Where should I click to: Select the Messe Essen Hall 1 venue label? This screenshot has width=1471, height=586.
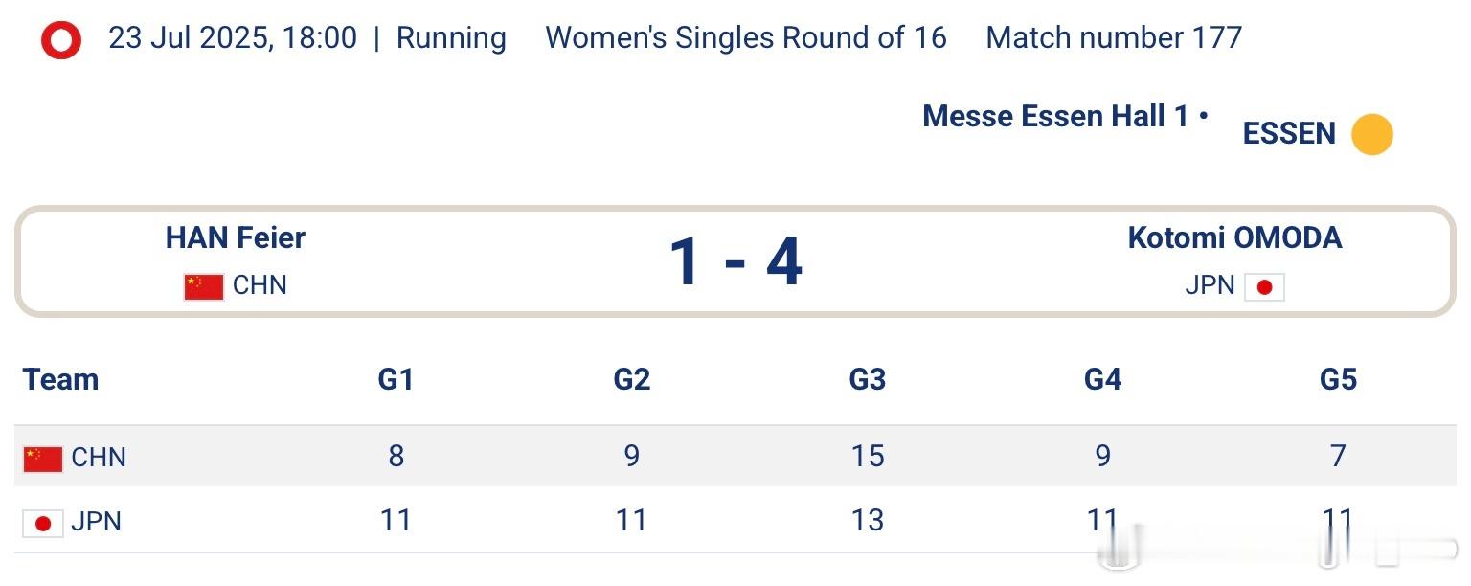(1055, 117)
